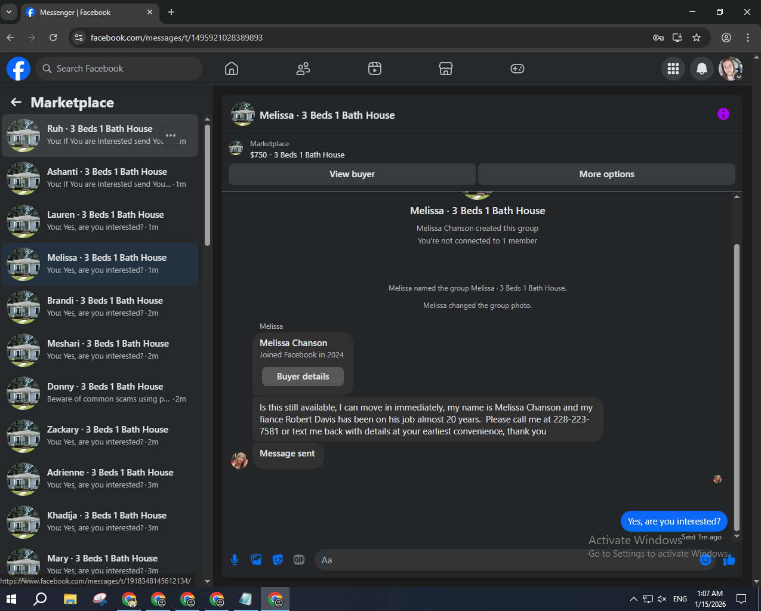The height and width of the screenshot is (611, 761).
Task: Open Zackary 3 Beds 1 Bath House chat
Action: [100, 436]
